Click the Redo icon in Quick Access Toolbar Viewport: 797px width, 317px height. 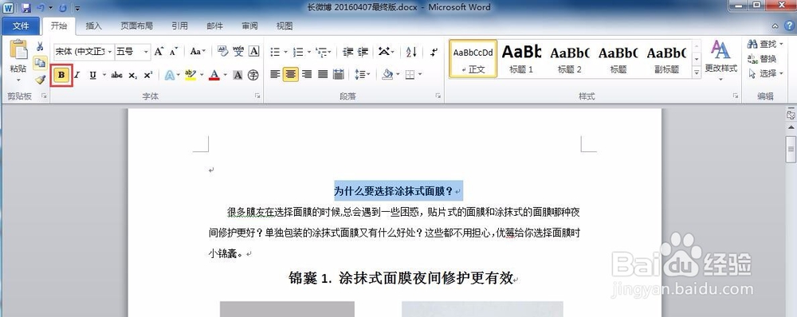tap(62, 8)
